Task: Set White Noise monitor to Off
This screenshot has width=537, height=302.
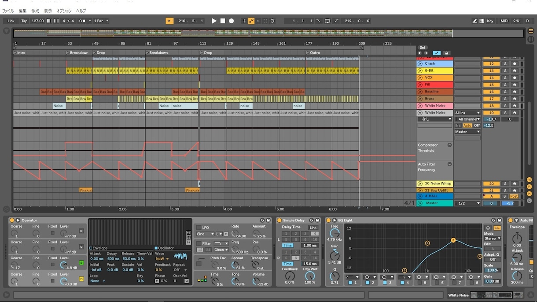Action: 477,125
